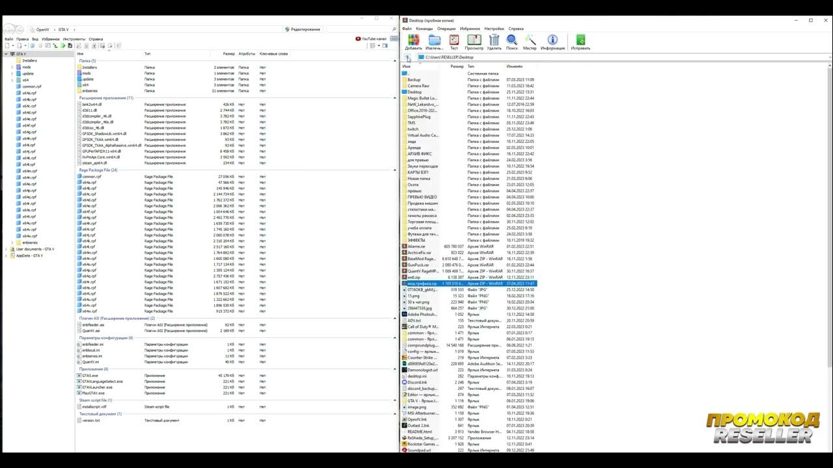Open the OpenIV Справка menu
833x468 pixels.
96,39
